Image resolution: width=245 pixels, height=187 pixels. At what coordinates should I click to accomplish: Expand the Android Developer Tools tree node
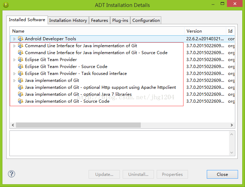tap(14, 39)
